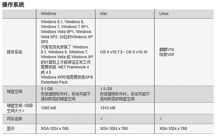Screen dimensions: 216x137
Task: Click the Mac network connection checkmark
Action: click(101, 118)
